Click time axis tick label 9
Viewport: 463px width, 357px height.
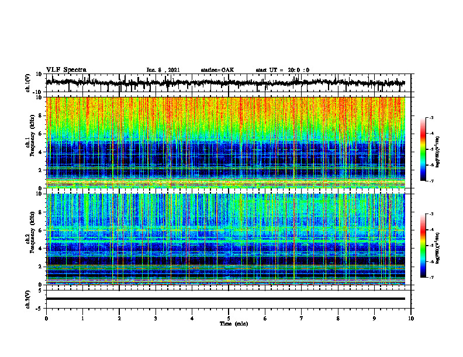tap(374, 318)
